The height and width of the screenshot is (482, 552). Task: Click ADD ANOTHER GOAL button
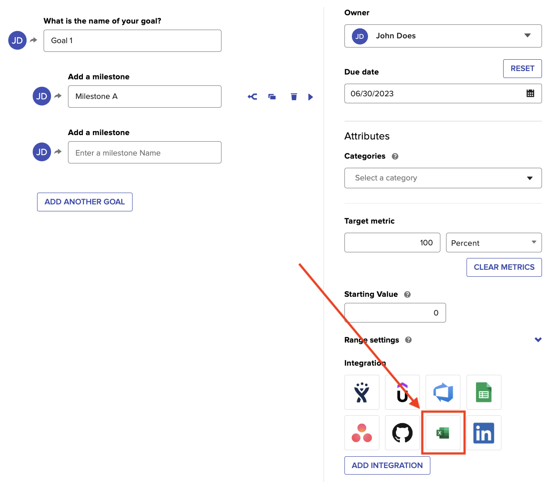[x=85, y=202]
